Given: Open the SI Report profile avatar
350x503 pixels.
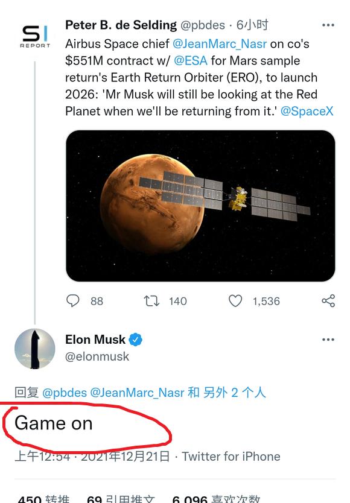Looking at the screenshot, I should pos(35,37).
